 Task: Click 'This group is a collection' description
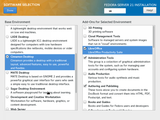[x=119, y=66]
